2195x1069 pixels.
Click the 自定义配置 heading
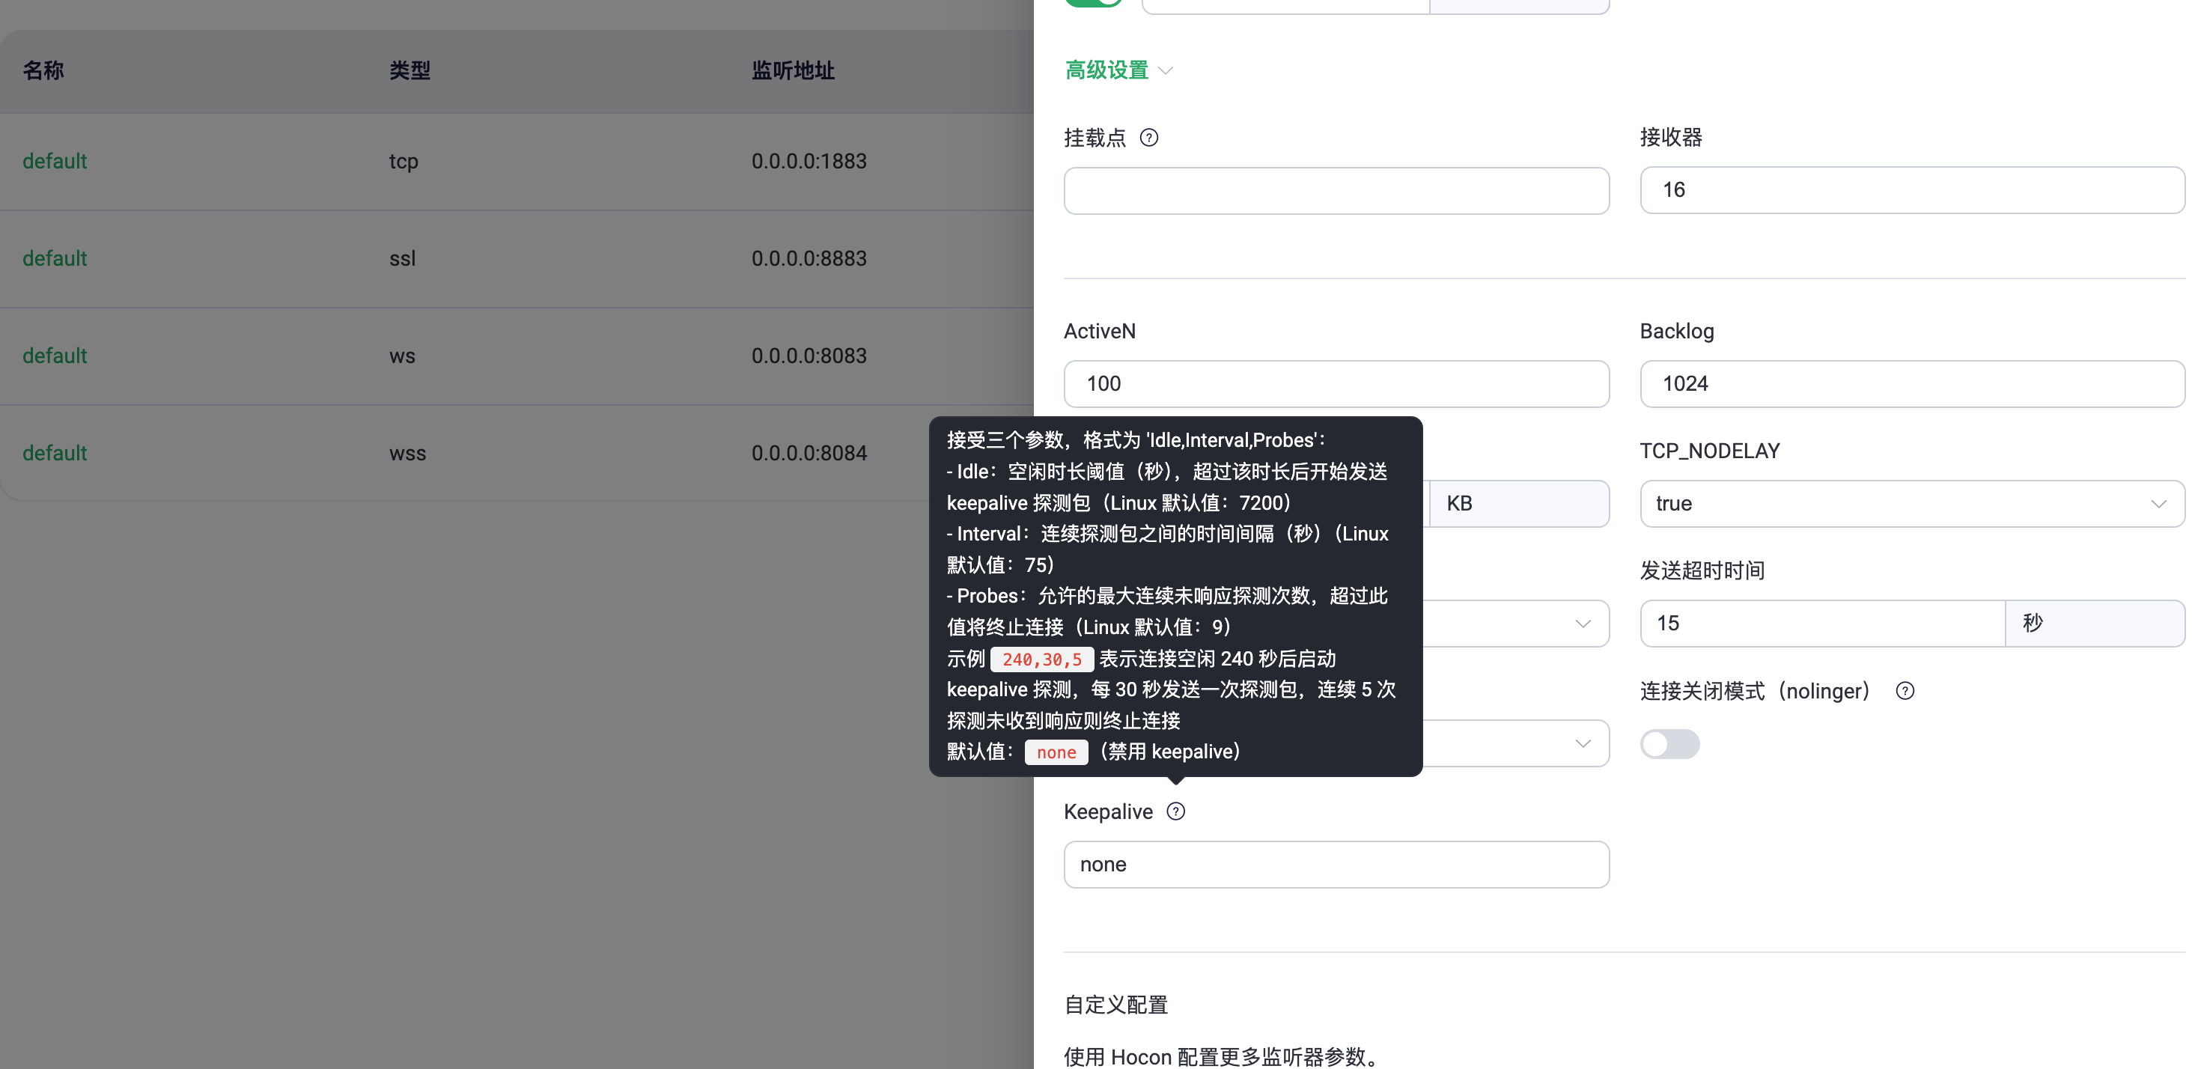coord(1115,1005)
